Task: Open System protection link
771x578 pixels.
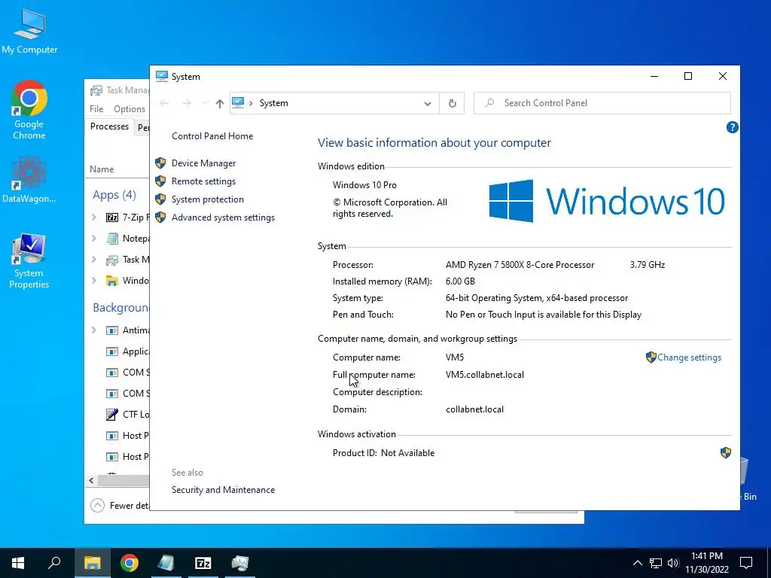Action: pyautogui.click(x=208, y=199)
